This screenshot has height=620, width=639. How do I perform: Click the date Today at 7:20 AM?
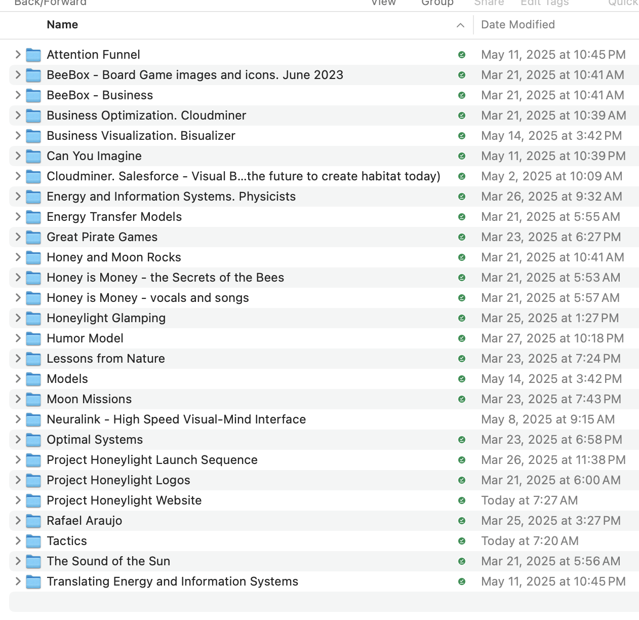click(530, 541)
